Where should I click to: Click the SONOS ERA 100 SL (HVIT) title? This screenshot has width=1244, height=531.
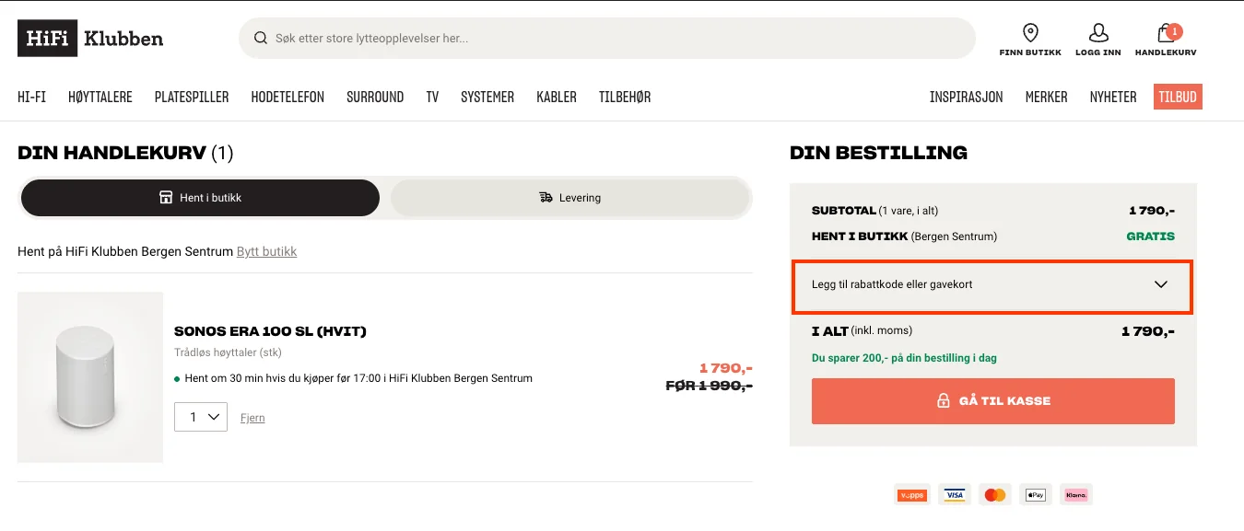(x=270, y=331)
